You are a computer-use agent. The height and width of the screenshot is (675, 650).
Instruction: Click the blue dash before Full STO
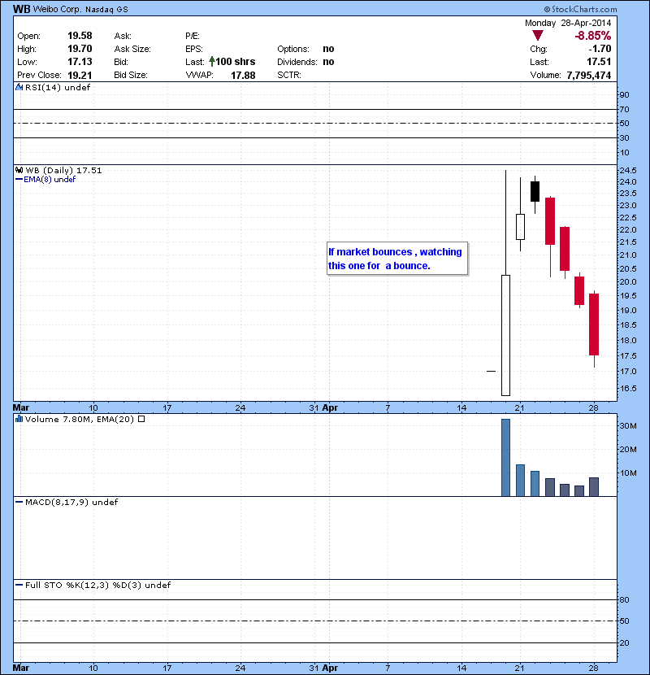[x=19, y=585]
